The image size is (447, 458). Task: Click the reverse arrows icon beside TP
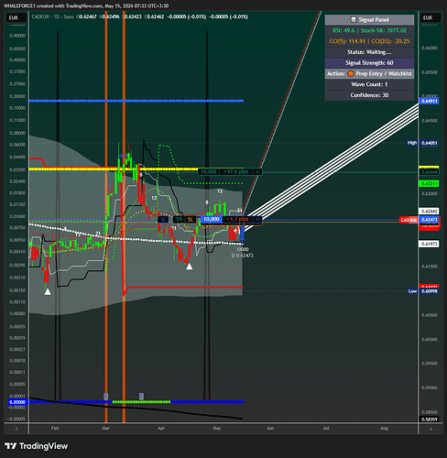163,219
